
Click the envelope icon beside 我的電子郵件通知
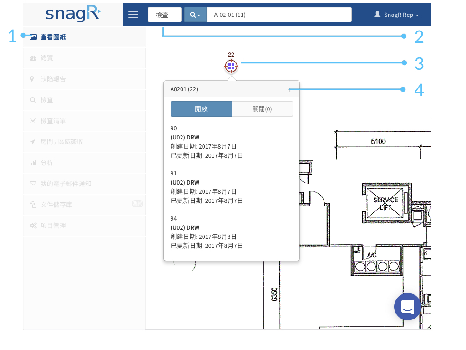tap(33, 184)
